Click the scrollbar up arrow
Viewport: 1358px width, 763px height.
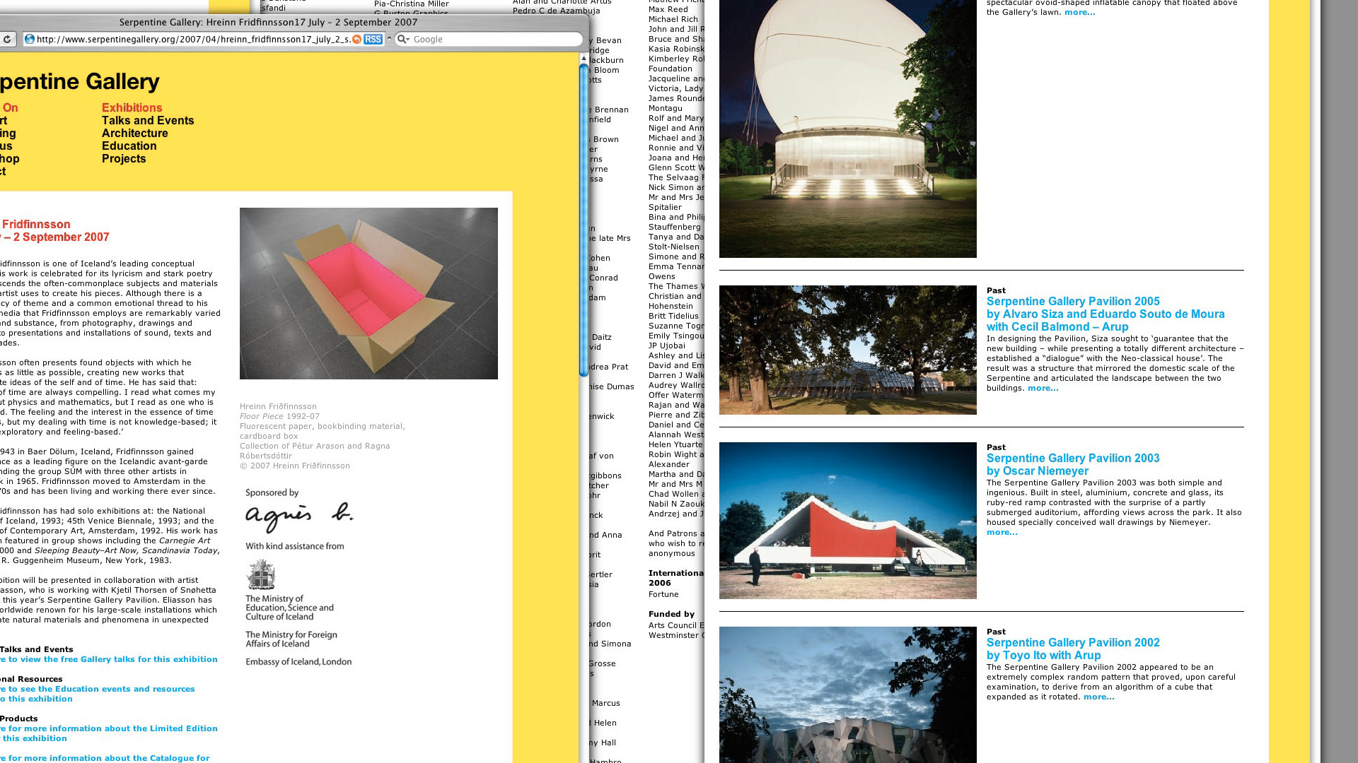[584, 58]
